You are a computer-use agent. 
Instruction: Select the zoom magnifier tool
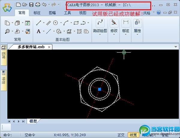(x=7, y=31)
